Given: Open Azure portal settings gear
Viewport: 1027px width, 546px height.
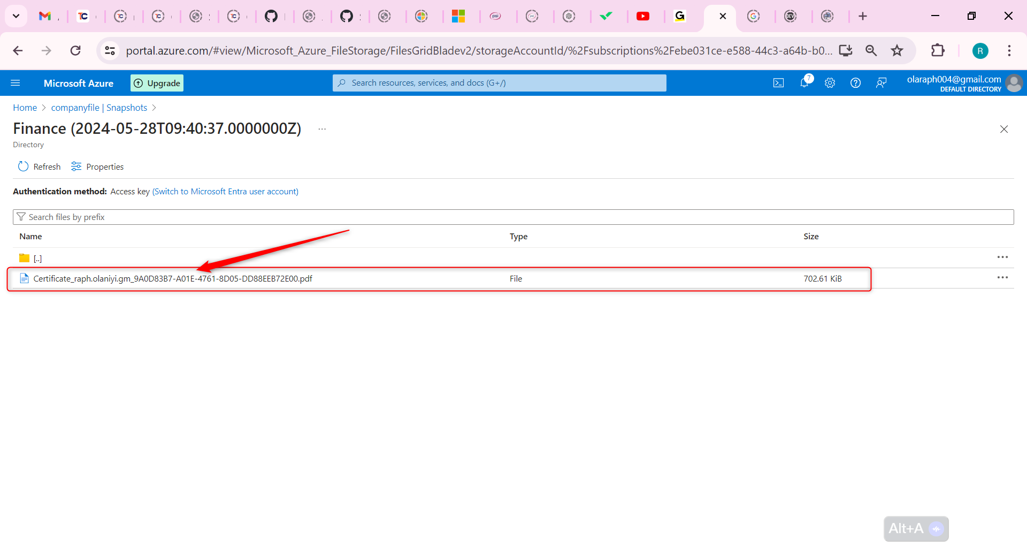Looking at the screenshot, I should (x=830, y=82).
